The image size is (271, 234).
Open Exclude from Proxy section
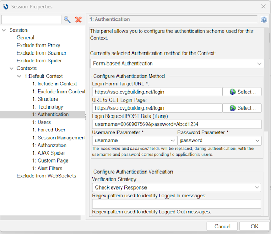(x=39, y=46)
